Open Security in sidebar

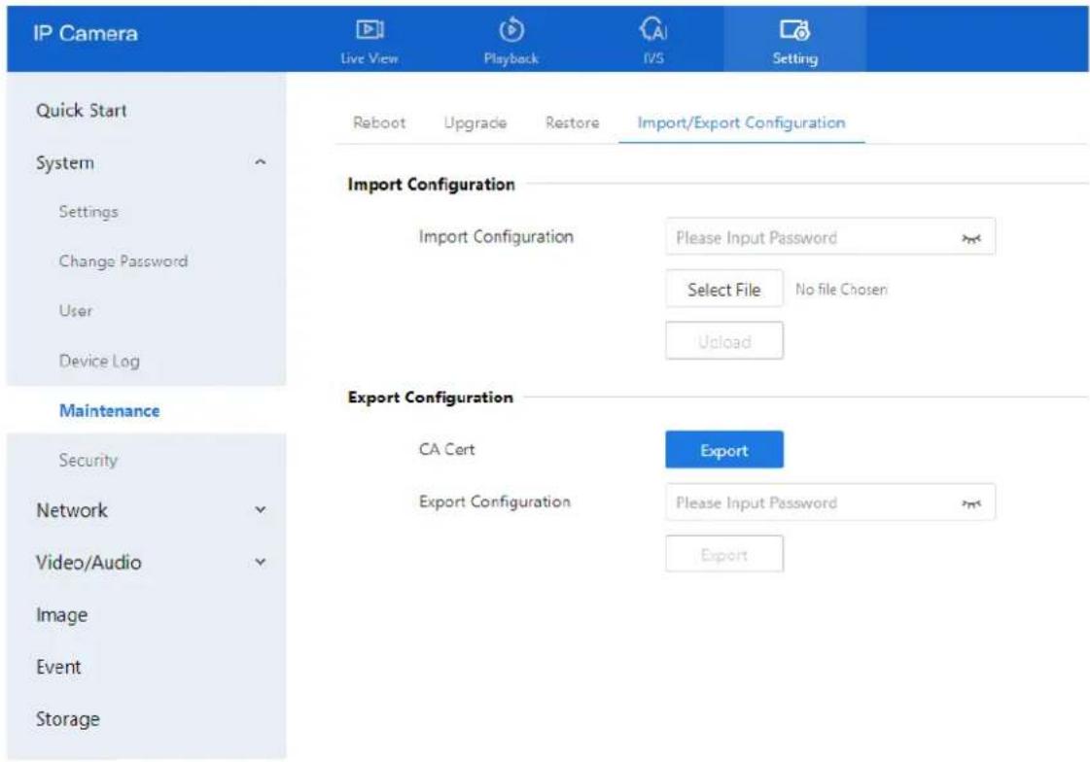(88, 460)
